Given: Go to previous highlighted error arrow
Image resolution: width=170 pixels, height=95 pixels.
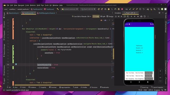Looking at the screenshot, I should (109, 20).
